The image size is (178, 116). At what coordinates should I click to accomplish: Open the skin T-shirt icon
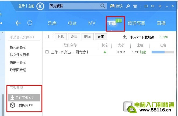[x=135, y=6]
